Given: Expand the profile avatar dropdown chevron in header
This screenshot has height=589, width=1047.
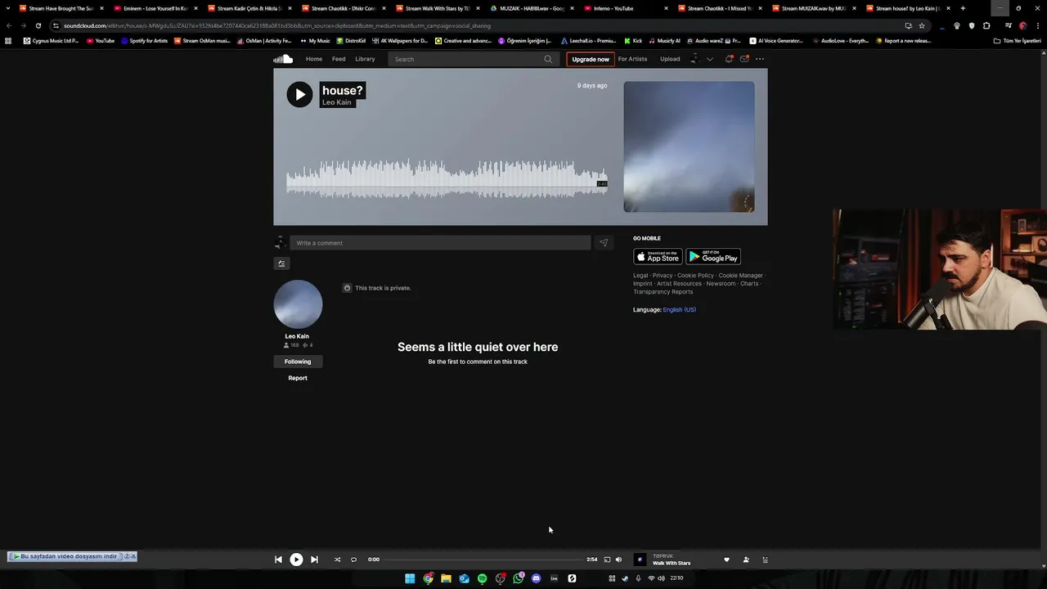Looking at the screenshot, I should click(x=710, y=59).
